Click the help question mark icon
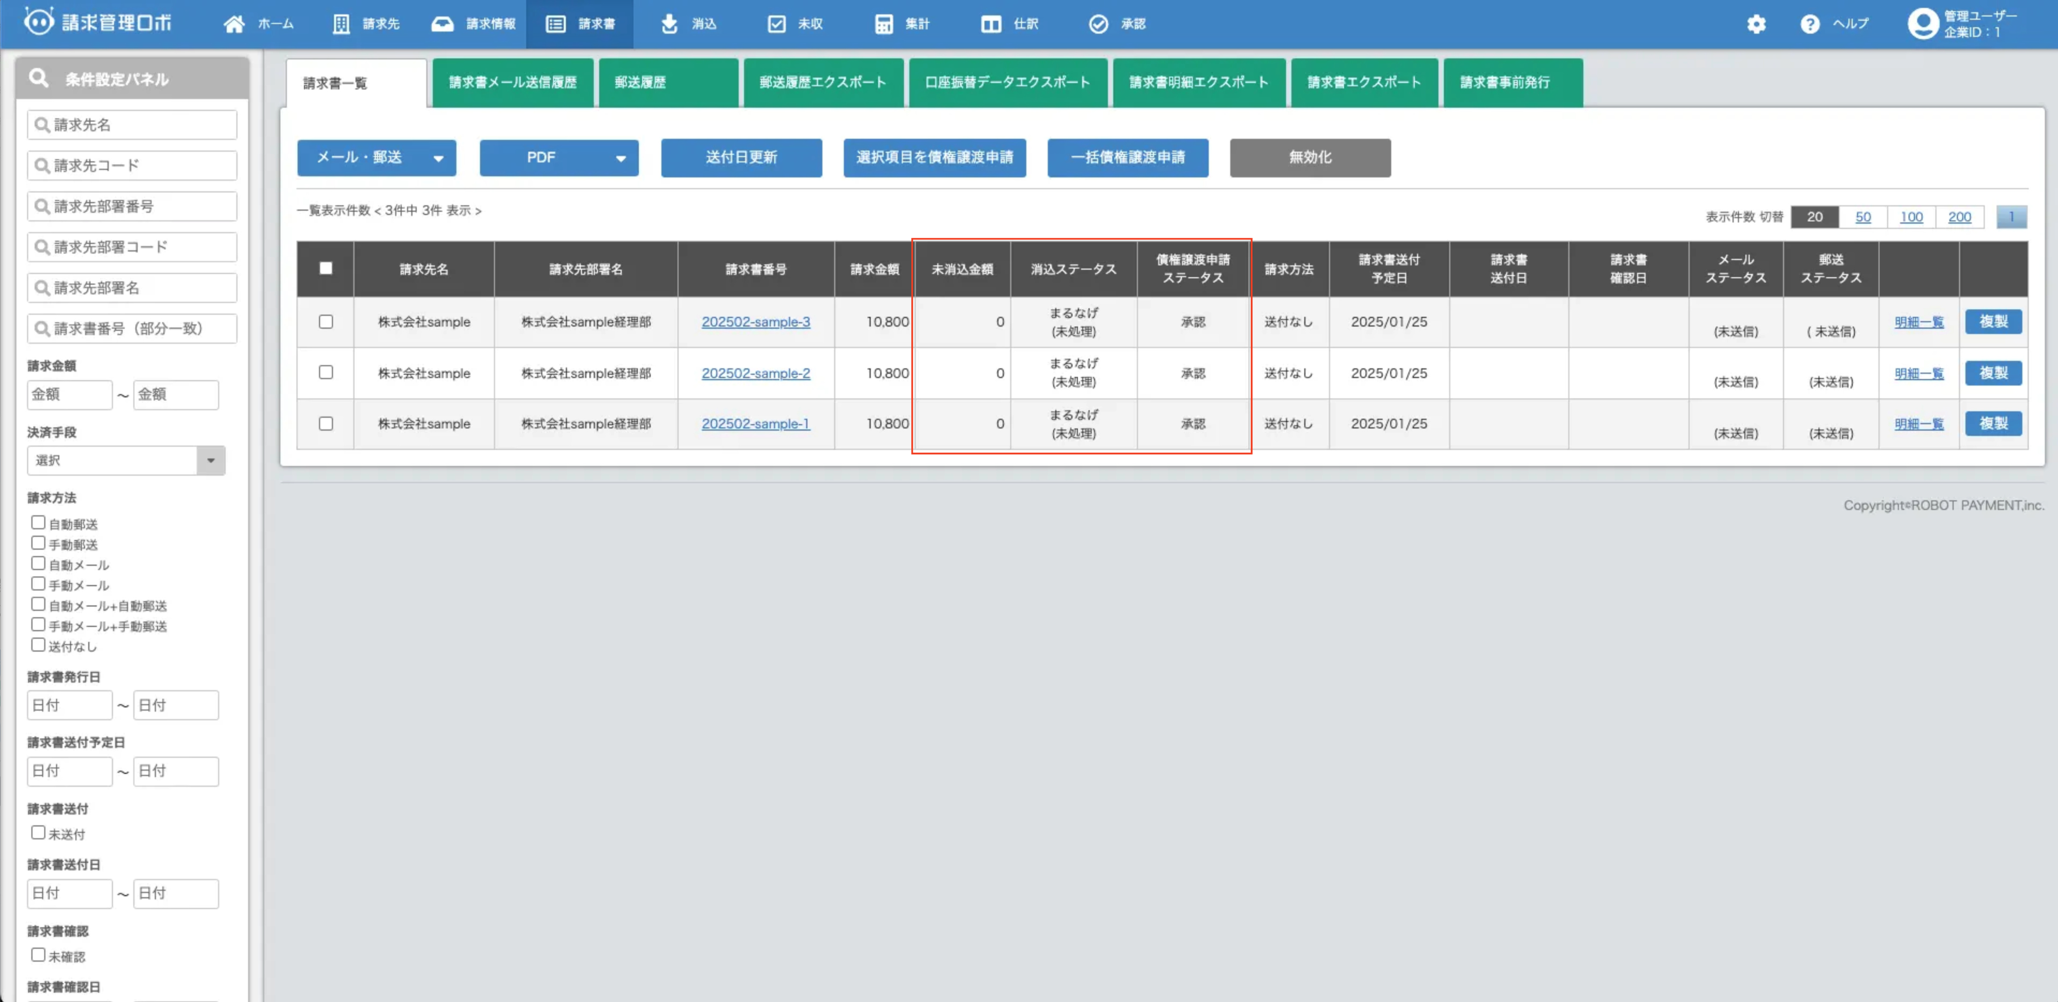The image size is (2058, 1002). click(x=1810, y=24)
